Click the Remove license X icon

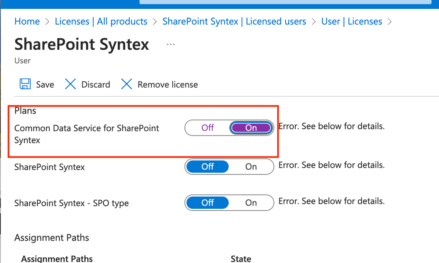(127, 84)
